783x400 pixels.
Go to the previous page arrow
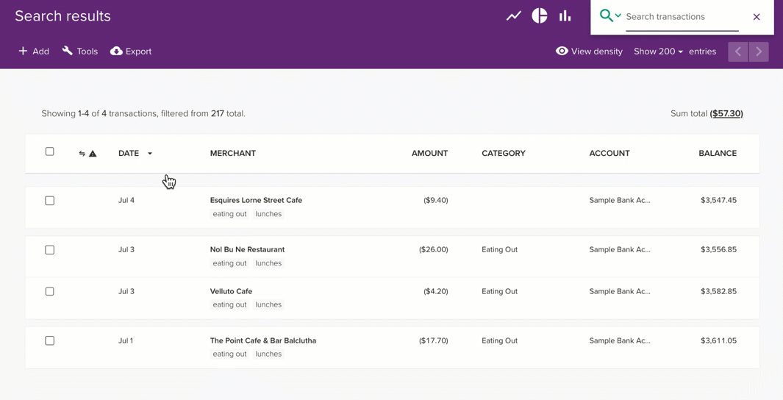(x=738, y=51)
